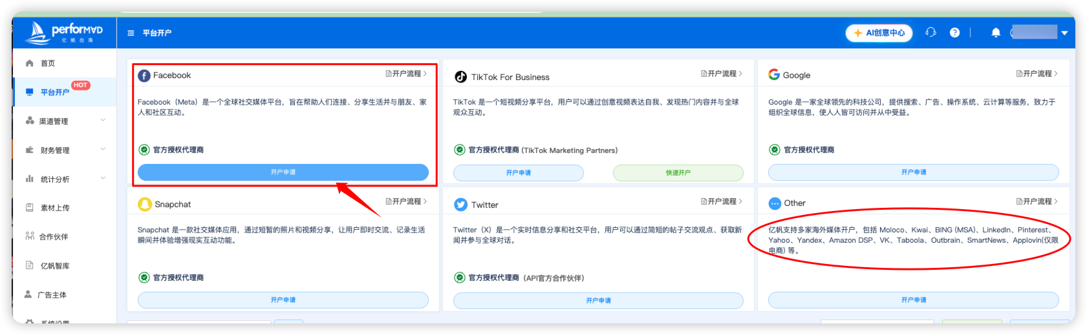
Task: Click the 合作伙伴 people icon
Action: coord(29,236)
